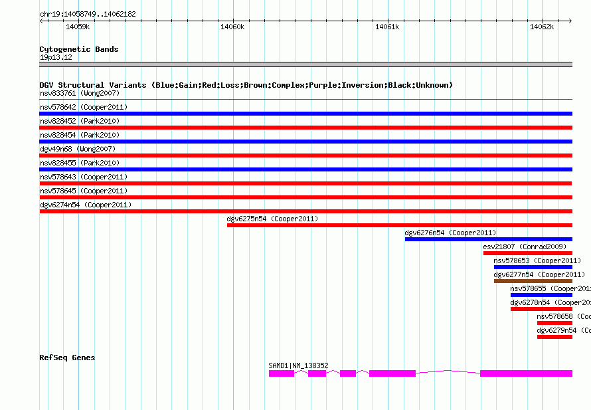Image resolution: width=591 pixels, height=410 pixels.
Task: Click the esv21807 (Conrad2009) label
Action: coord(525,247)
